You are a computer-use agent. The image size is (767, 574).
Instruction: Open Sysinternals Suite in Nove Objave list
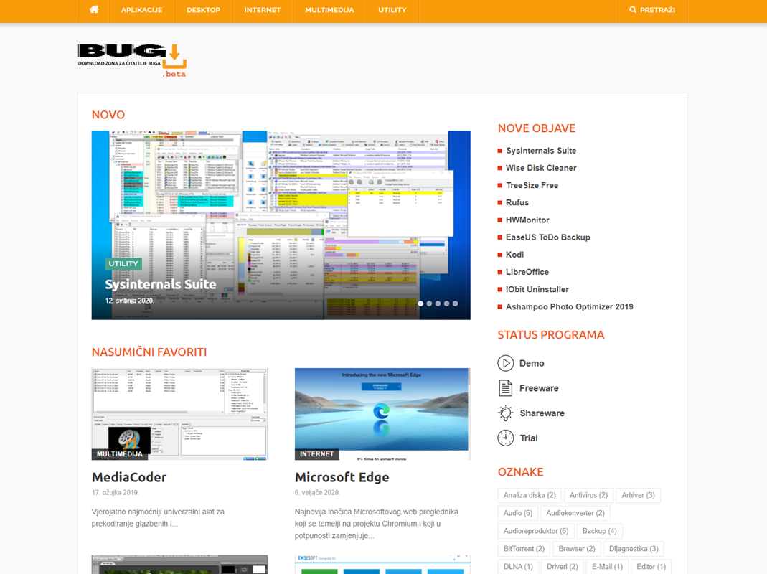coord(541,151)
